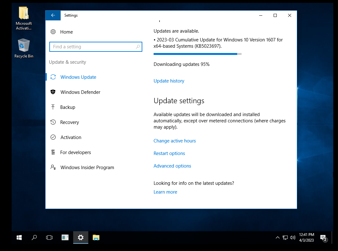Show hidden tray icons chevron

[278, 238]
